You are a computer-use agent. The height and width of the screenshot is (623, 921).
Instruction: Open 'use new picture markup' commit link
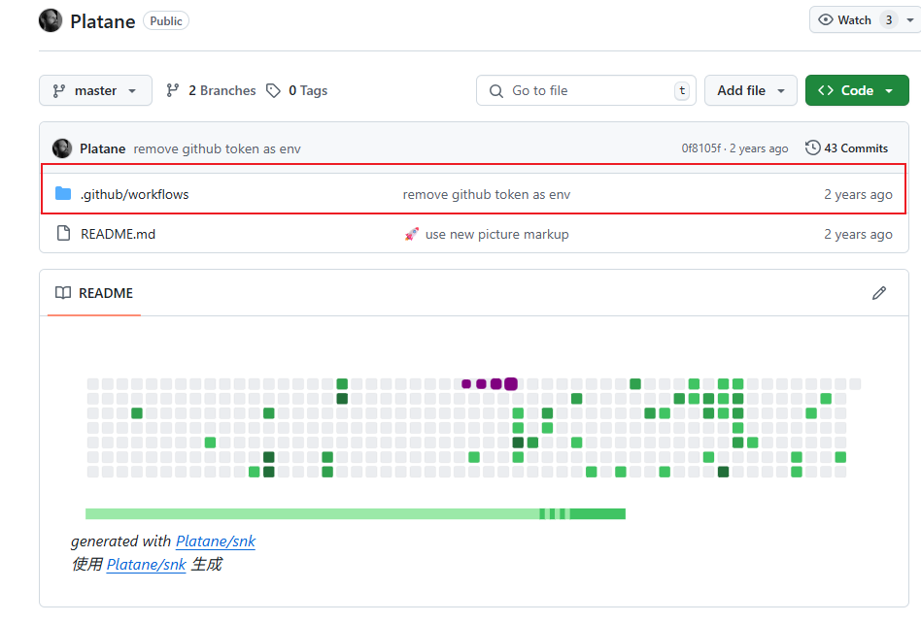pyautogui.click(x=496, y=235)
